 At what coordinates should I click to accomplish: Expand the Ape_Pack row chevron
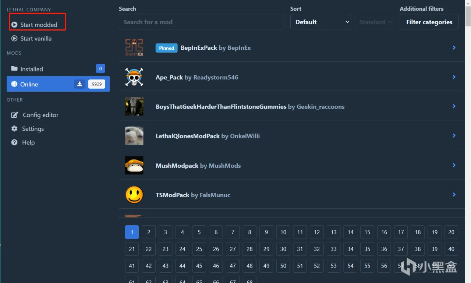(454, 77)
